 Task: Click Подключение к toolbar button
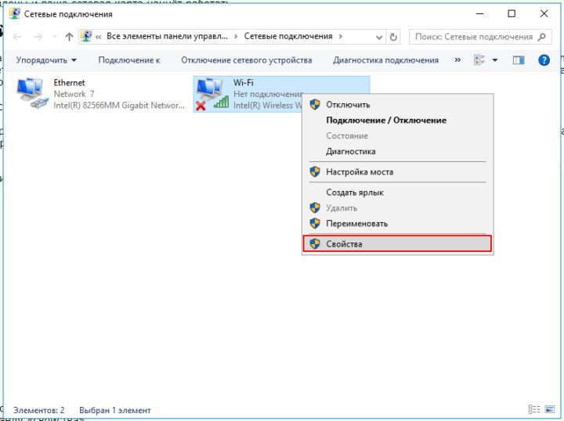(x=129, y=60)
